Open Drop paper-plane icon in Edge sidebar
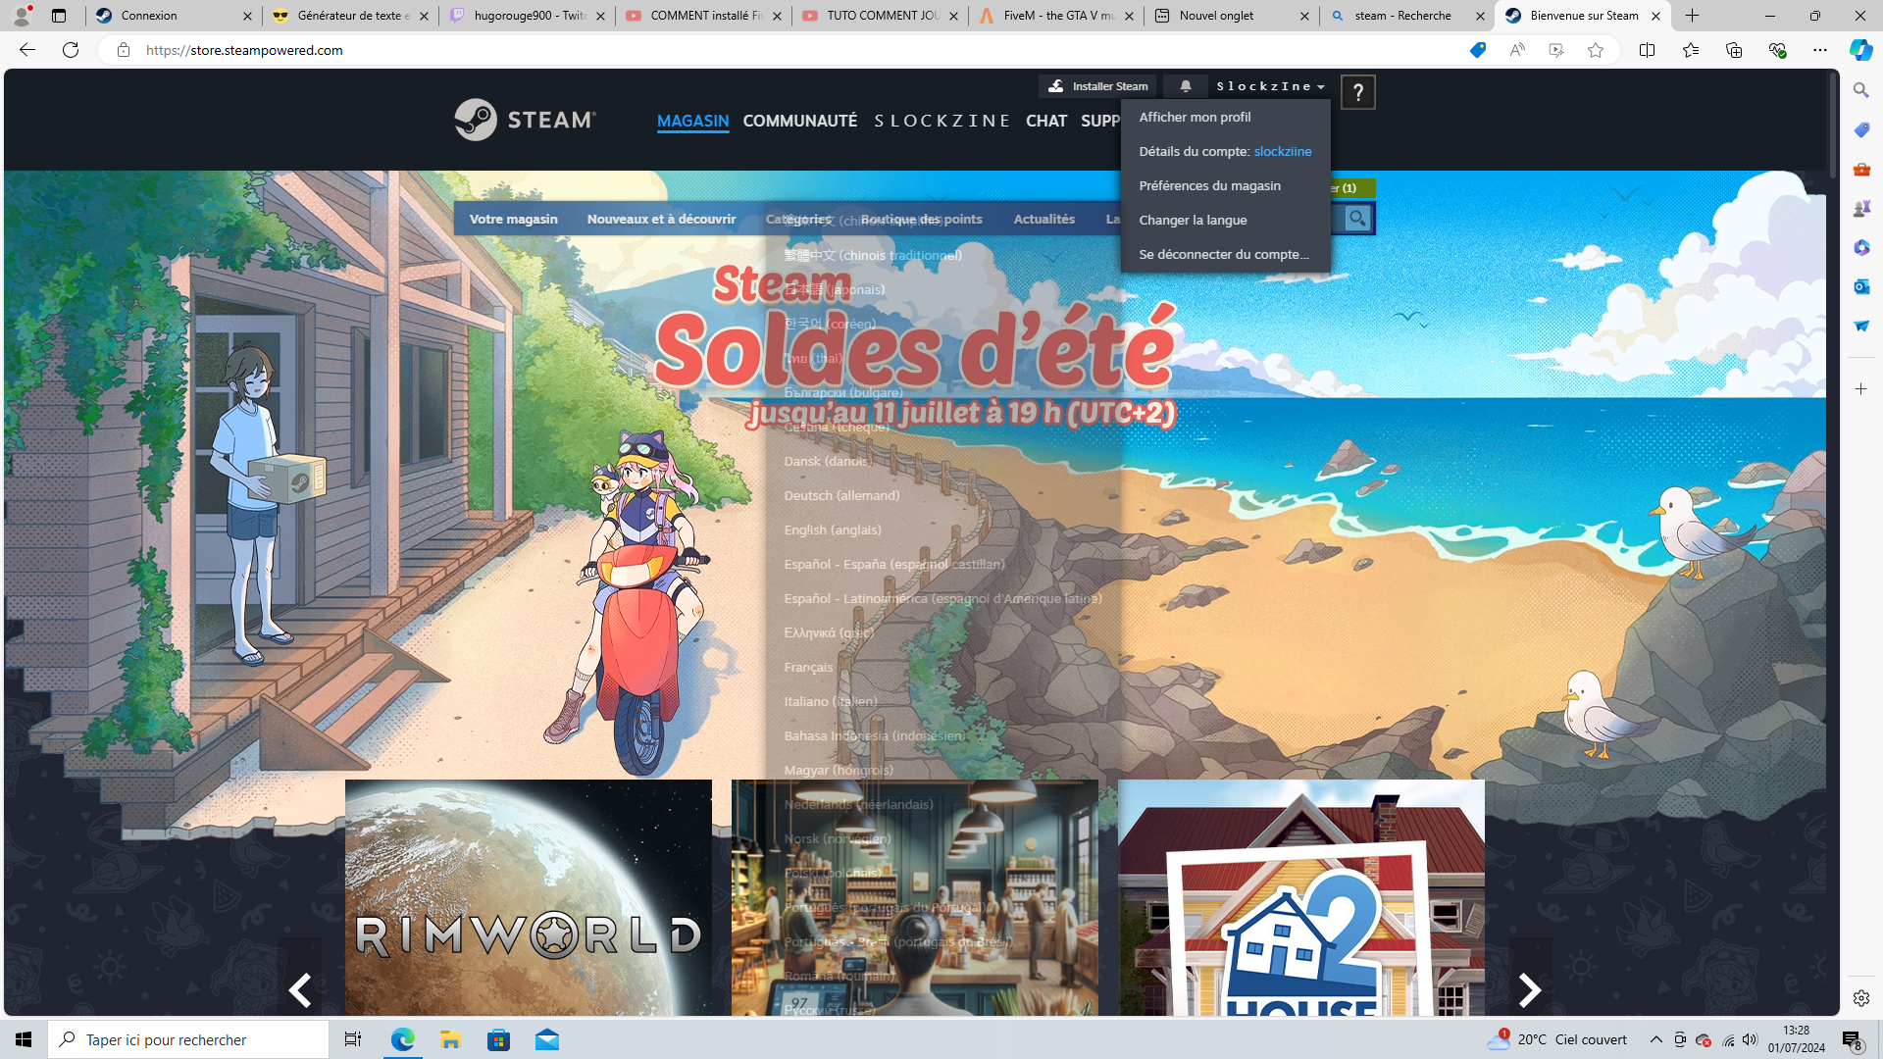The width and height of the screenshot is (1883, 1059). tap(1861, 326)
